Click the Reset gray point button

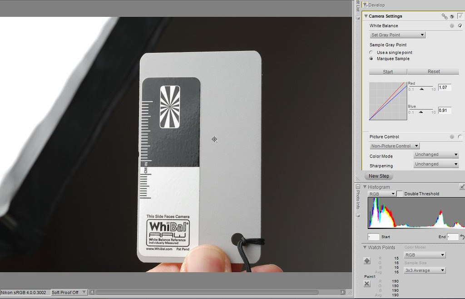click(433, 72)
